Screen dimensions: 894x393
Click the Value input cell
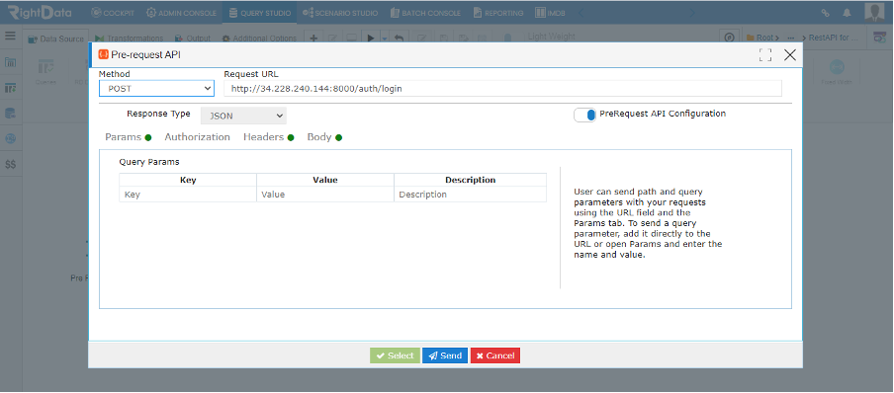[x=325, y=195]
